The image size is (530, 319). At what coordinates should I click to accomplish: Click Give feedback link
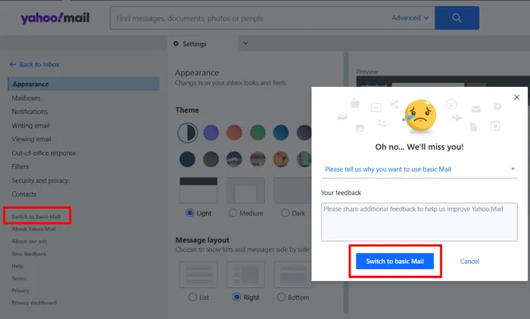(29, 254)
